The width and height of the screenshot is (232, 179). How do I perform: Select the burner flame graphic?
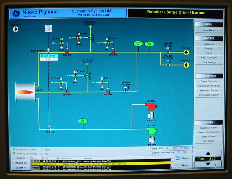pos(25,92)
